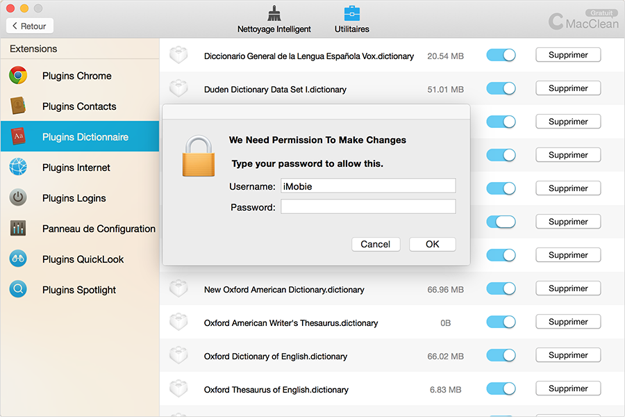
Task: Select "Duden Dictionary Data Set I.dictionary" name
Action: [275, 90]
